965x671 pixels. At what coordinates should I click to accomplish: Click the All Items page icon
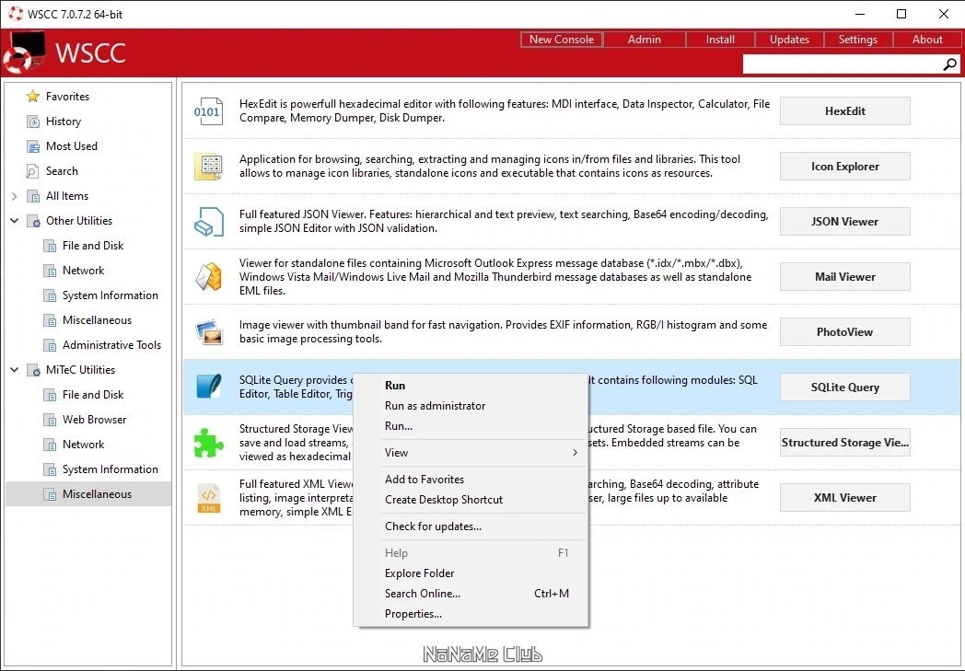[x=32, y=196]
